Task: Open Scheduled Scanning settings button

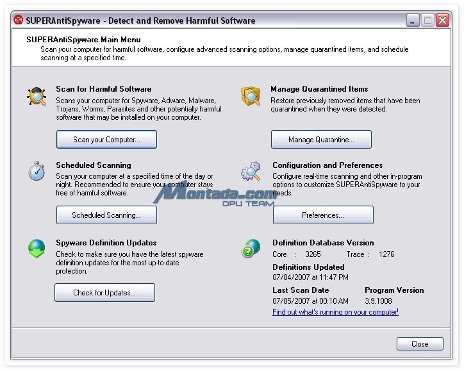Action: coord(106,215)
